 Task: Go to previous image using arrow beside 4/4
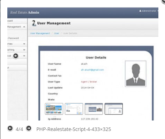tap(10, 129)
